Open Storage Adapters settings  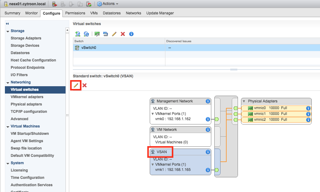(x=26, y=38)
